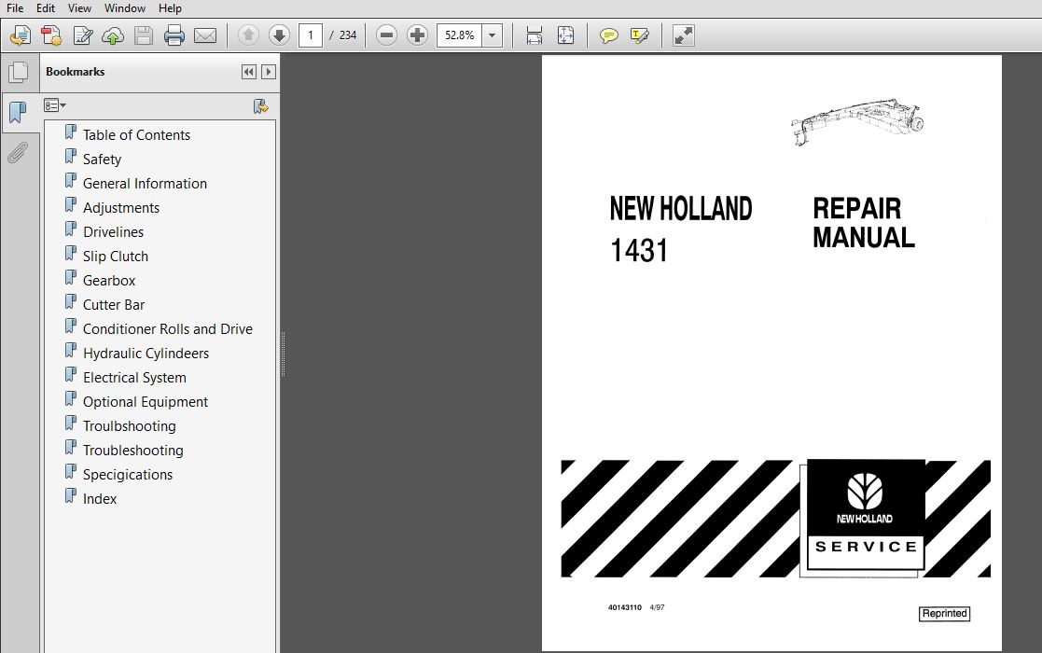Open the zoom level dropdown arrow

492,35
